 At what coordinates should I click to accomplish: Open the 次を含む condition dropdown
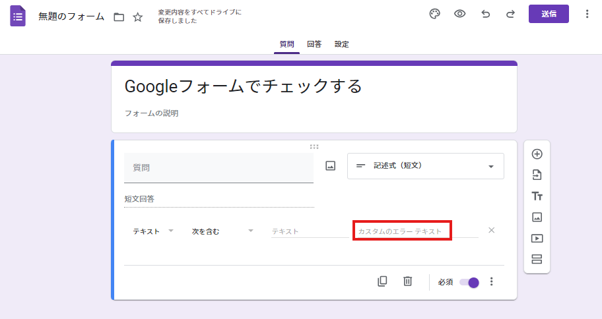(222, 231)
